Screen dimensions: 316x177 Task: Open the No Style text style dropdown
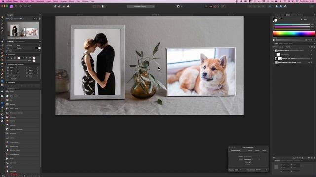(23, 51)
